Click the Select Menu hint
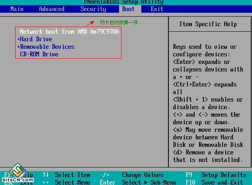 72,182
